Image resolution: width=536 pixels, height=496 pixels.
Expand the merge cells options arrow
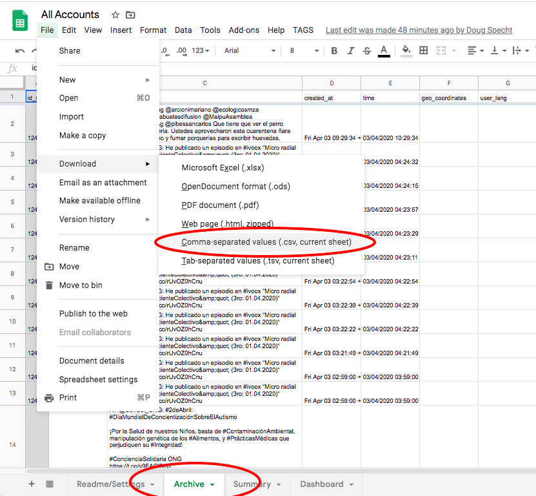tap(454, 50)
